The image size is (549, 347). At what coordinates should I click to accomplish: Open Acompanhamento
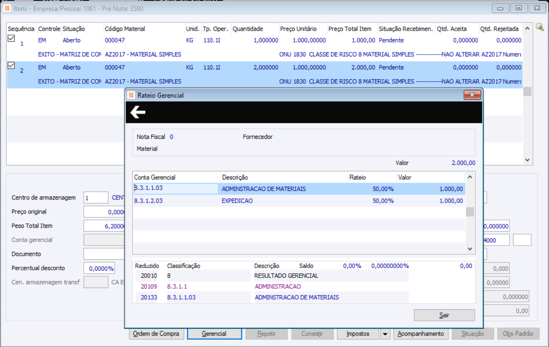(x=420, y=334)
